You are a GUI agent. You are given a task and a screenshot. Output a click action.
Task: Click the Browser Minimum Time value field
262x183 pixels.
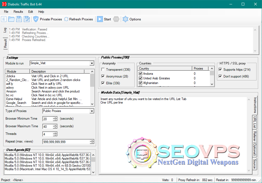coord(48,119)
